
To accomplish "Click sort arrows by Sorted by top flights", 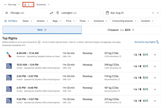I will (158, 42).
